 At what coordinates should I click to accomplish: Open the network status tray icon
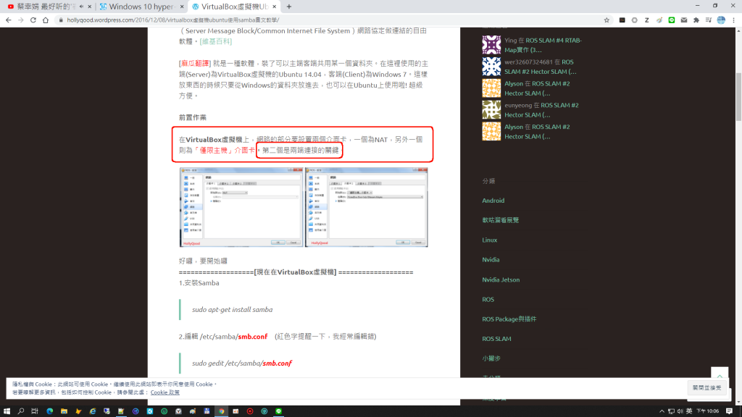tap(671, 411)
